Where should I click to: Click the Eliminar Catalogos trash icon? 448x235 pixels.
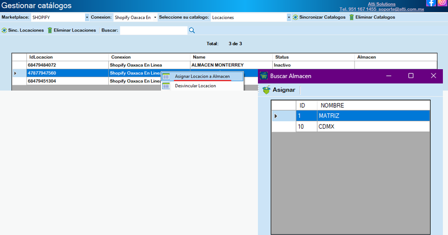351,17
